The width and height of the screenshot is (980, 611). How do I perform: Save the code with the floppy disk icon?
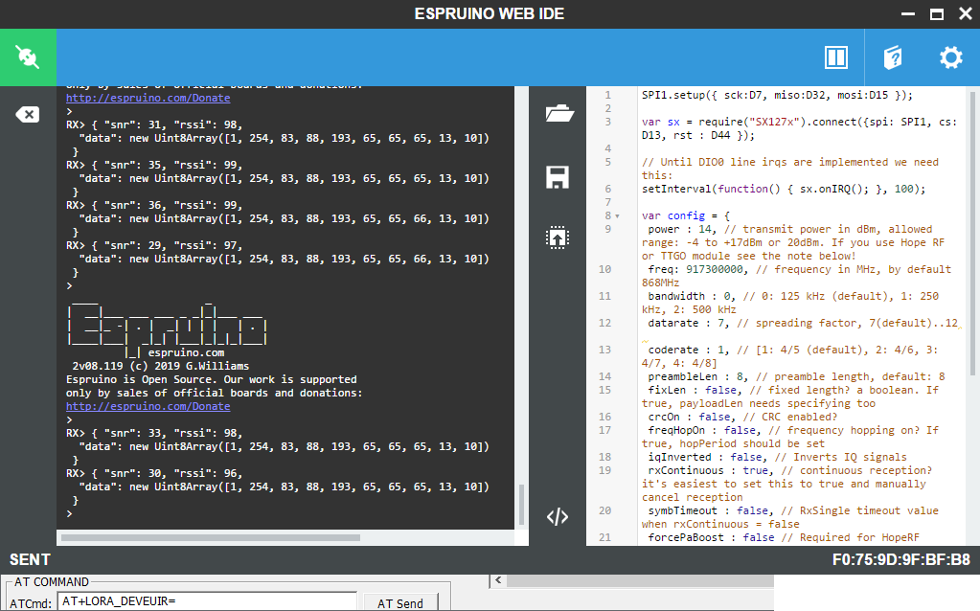click(558, 177)
